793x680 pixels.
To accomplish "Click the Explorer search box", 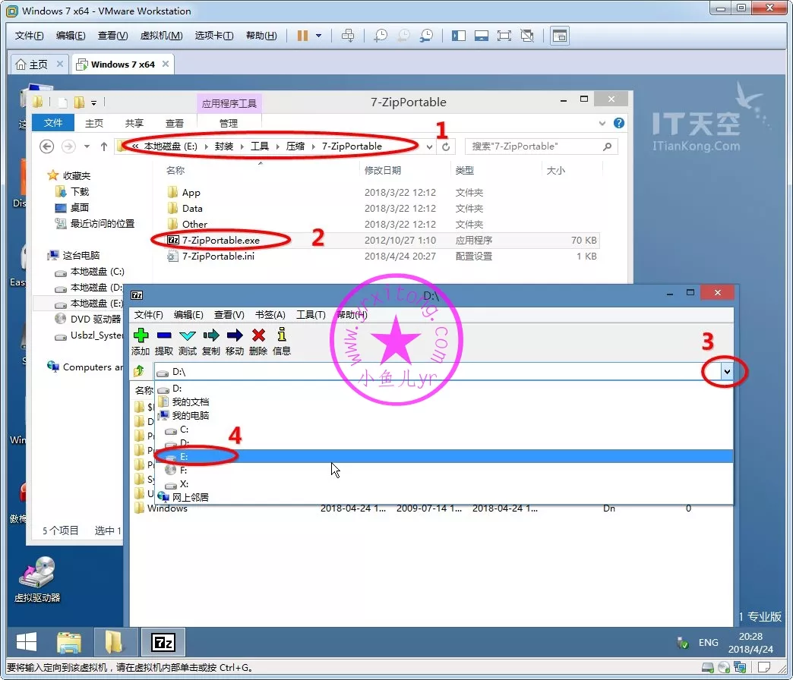I will click(x=536, y=146).
